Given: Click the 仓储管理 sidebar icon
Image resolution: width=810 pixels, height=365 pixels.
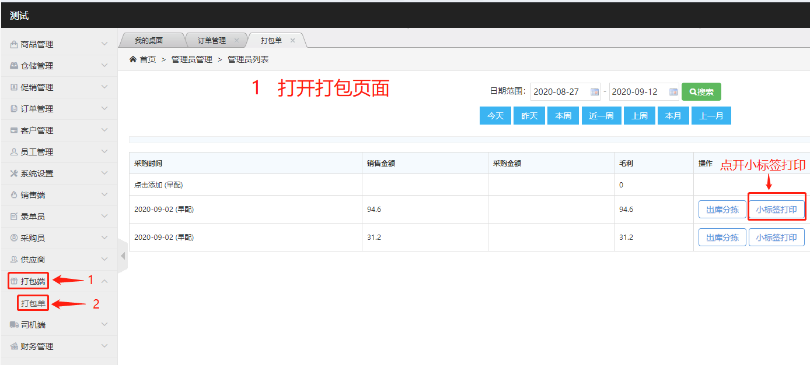Looking at the screenshot, I should [x=14, y=66].
